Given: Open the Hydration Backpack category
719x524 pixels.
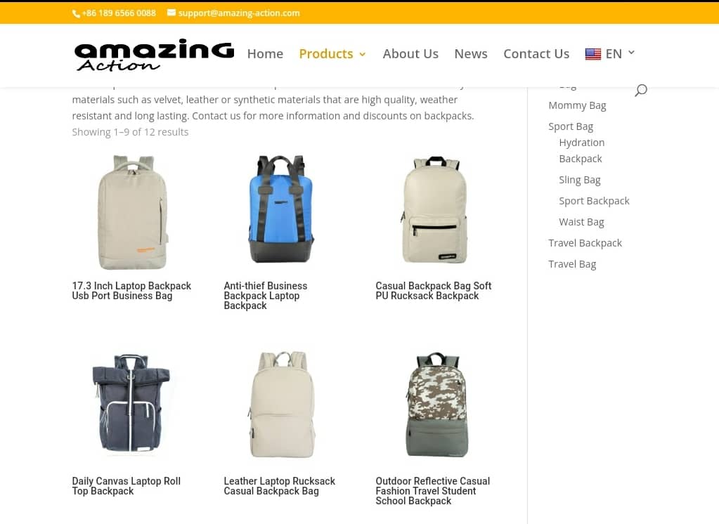Looking at the screenshot, I should 581,150.
